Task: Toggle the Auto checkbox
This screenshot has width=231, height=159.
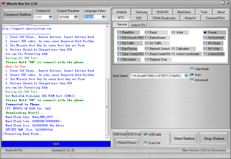Action: point(192,75)
